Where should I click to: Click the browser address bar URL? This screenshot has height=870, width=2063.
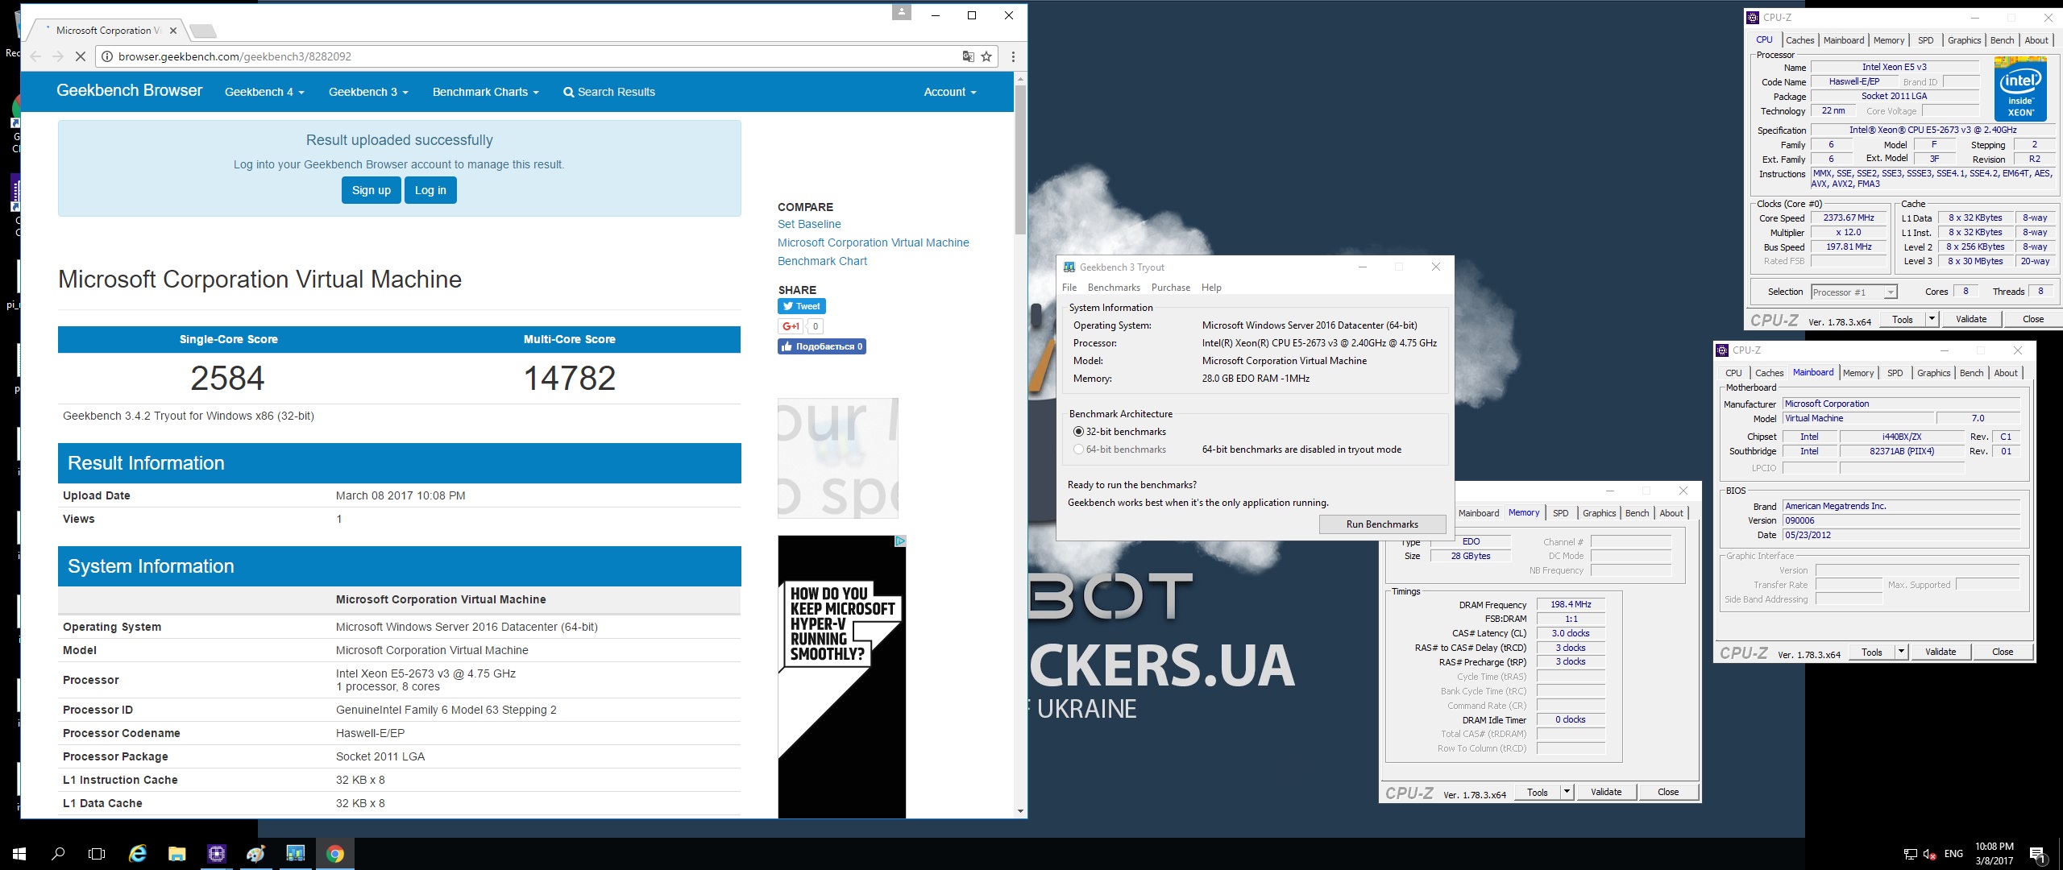tap(235, 56)
